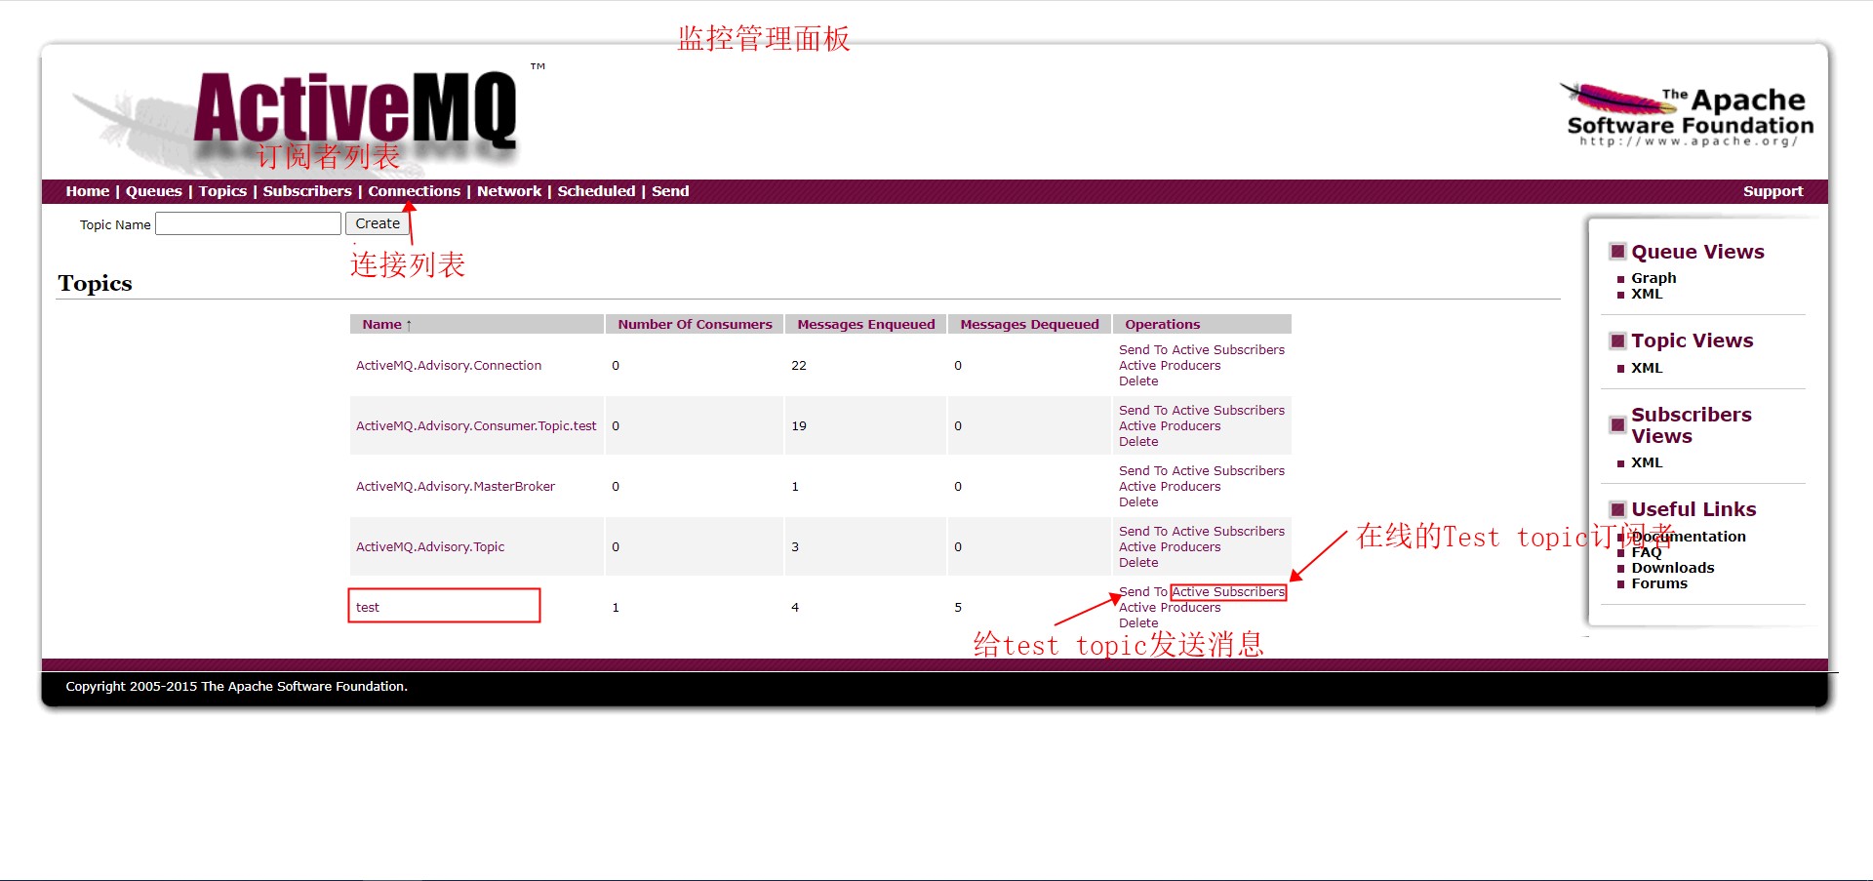Click Send To for Advisory.Connection
Viewport: 1873px width, 881px height.
[1143, 349]
